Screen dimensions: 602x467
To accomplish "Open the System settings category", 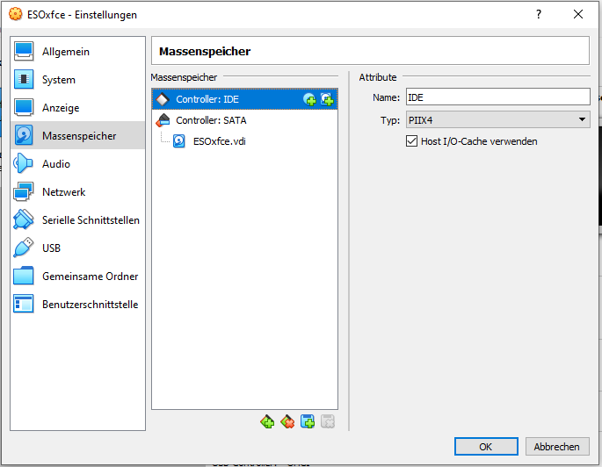I will (x=77, y=80).
